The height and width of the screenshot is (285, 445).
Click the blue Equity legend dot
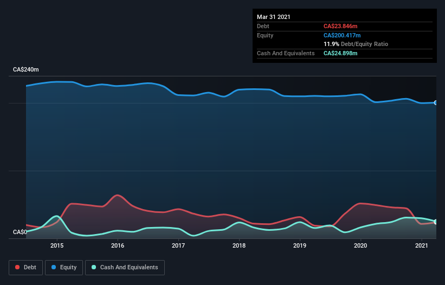[54, 267]
